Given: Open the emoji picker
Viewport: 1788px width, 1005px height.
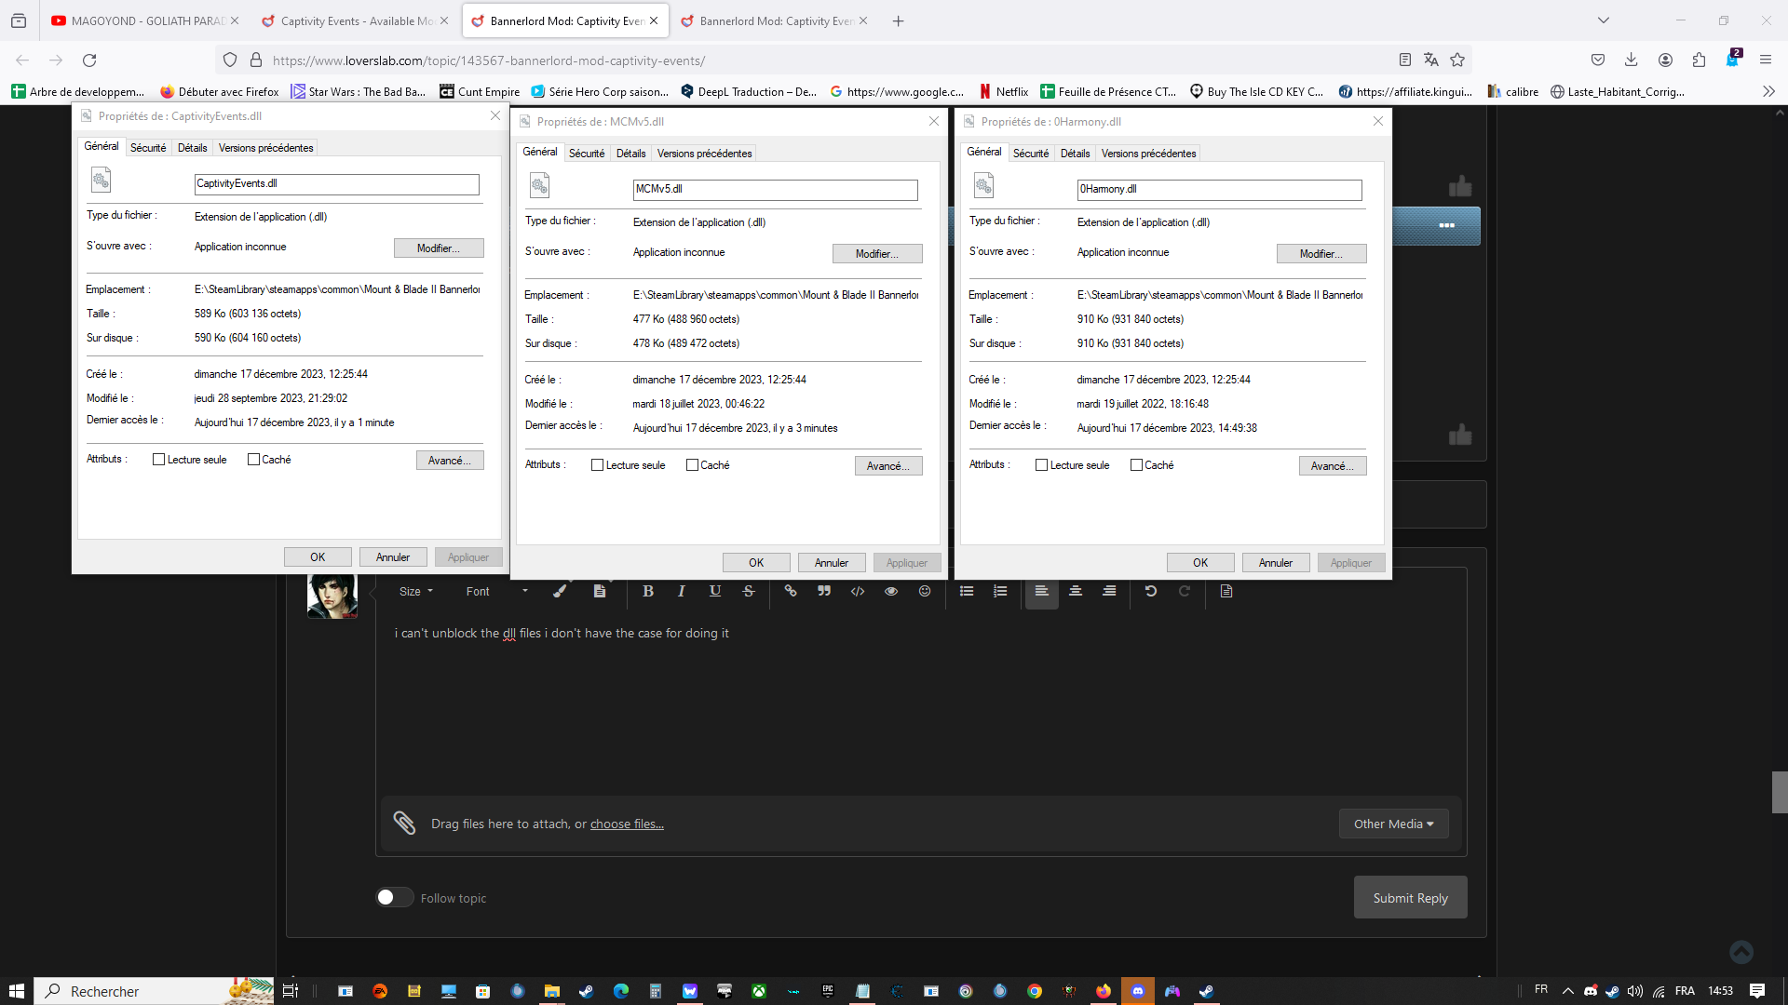Looking at the screenshot, I should click(x=925, y=591).
